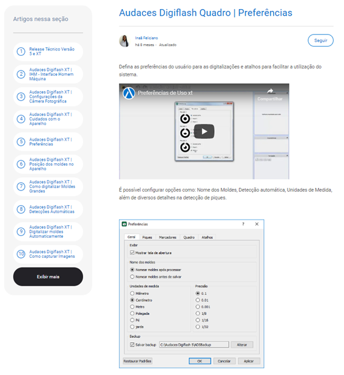Screen dimensions: 344x375
Task: Click the Seguir follow button
Action: click(320, 41)
